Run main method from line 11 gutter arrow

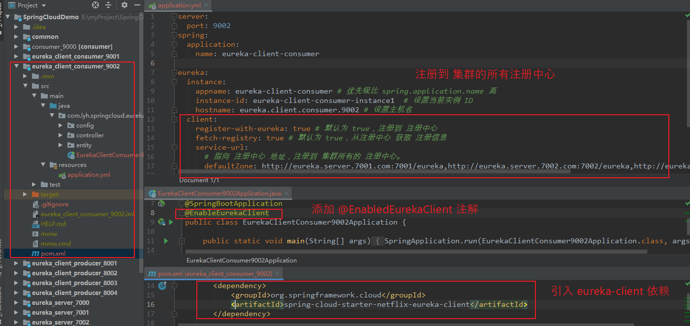click(166, 241)
